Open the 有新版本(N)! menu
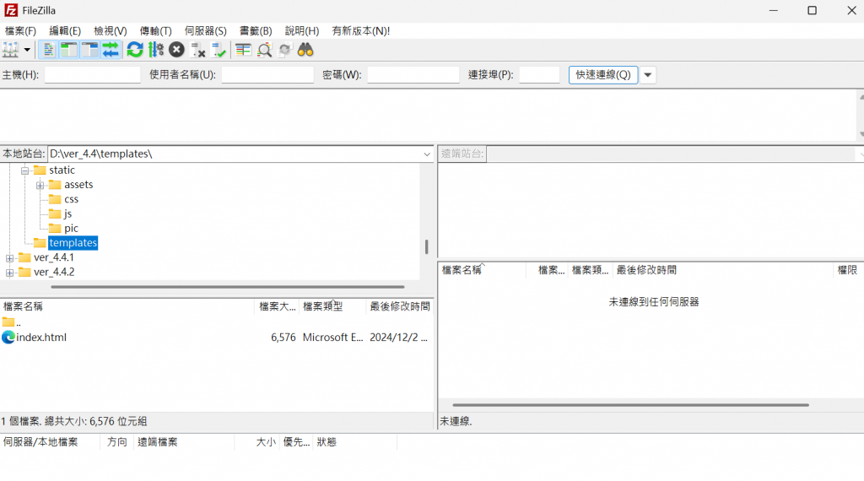Image resolution: width=864 pixels, height=481 pixels. [361, 31]
